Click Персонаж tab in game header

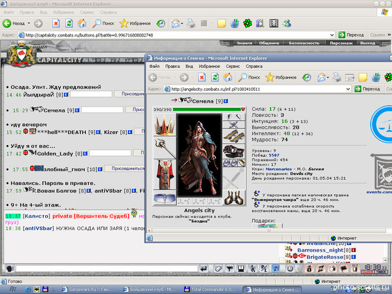[x=341, y=43]
